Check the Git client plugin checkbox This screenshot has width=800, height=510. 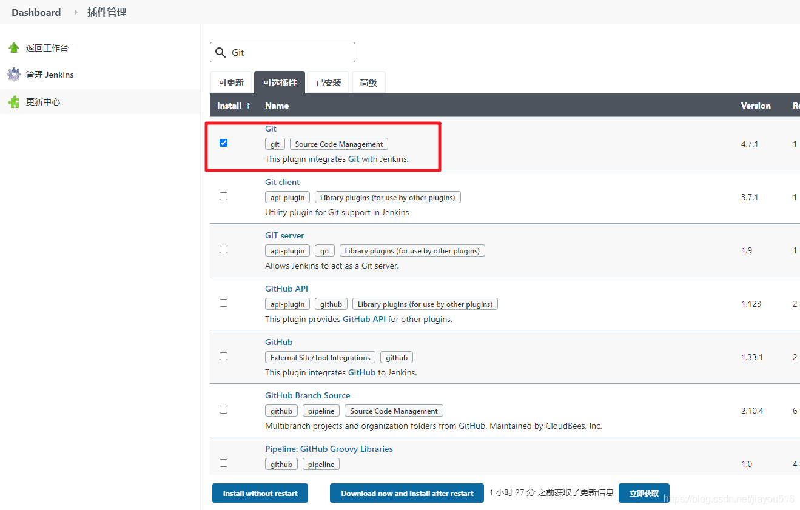223,196
